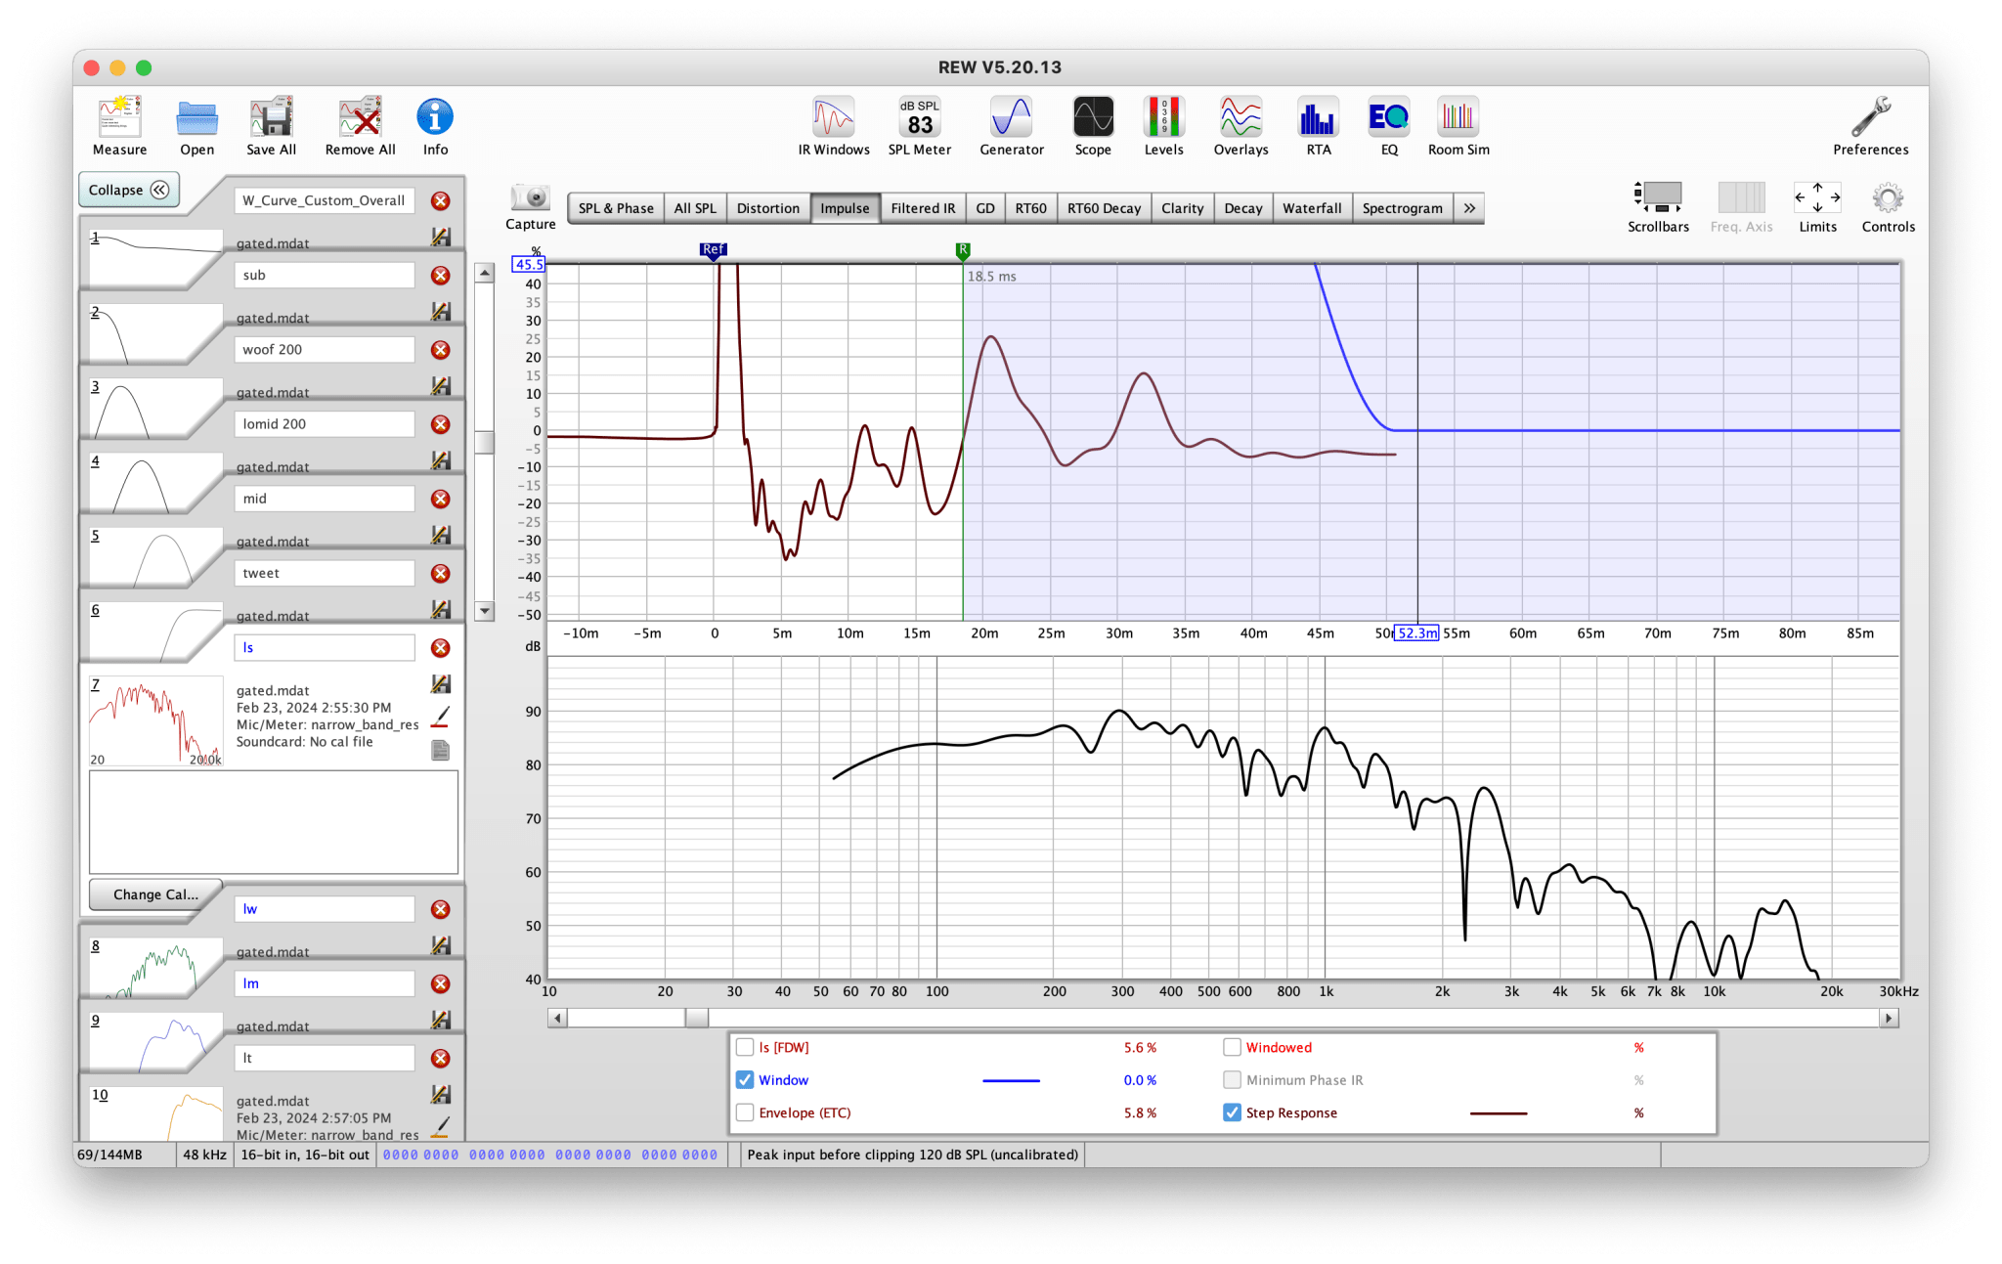Remove the sub measurement
The image size is (2002, 1264).
pyautogui.click(x=441, y=276)
